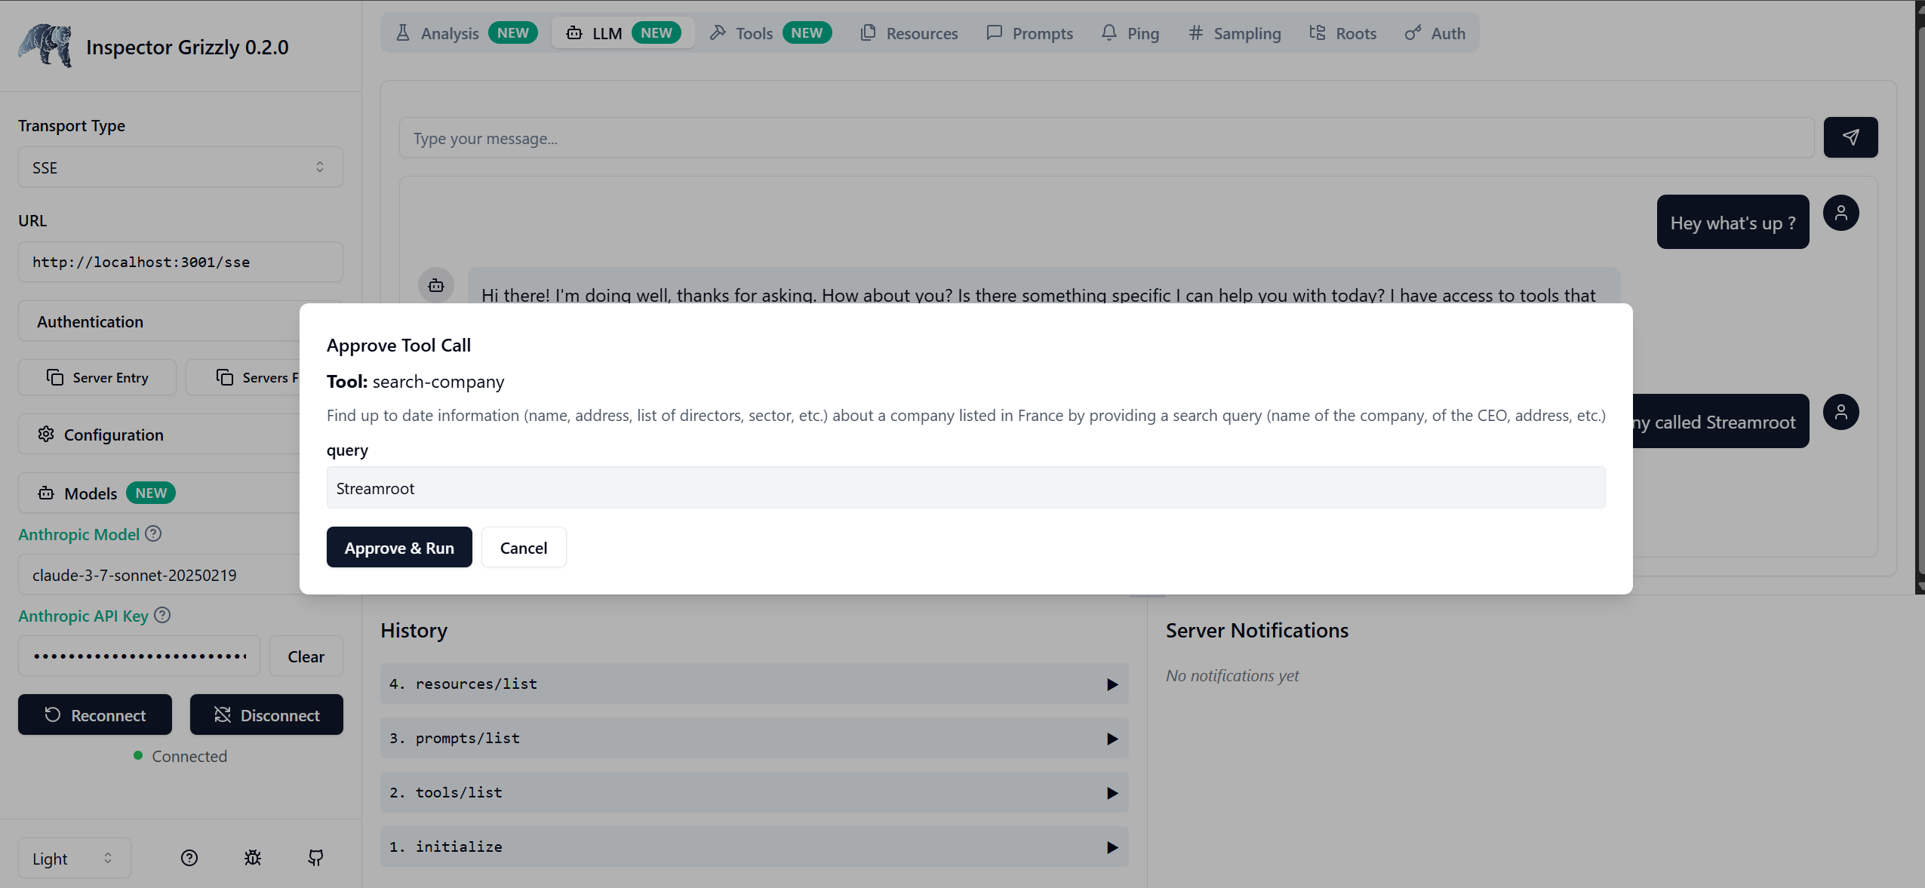The width and height of the screenshot is (1925, 888).
Task: Open the Transport Type SSE dropdown
Action: tap(180, 167)
